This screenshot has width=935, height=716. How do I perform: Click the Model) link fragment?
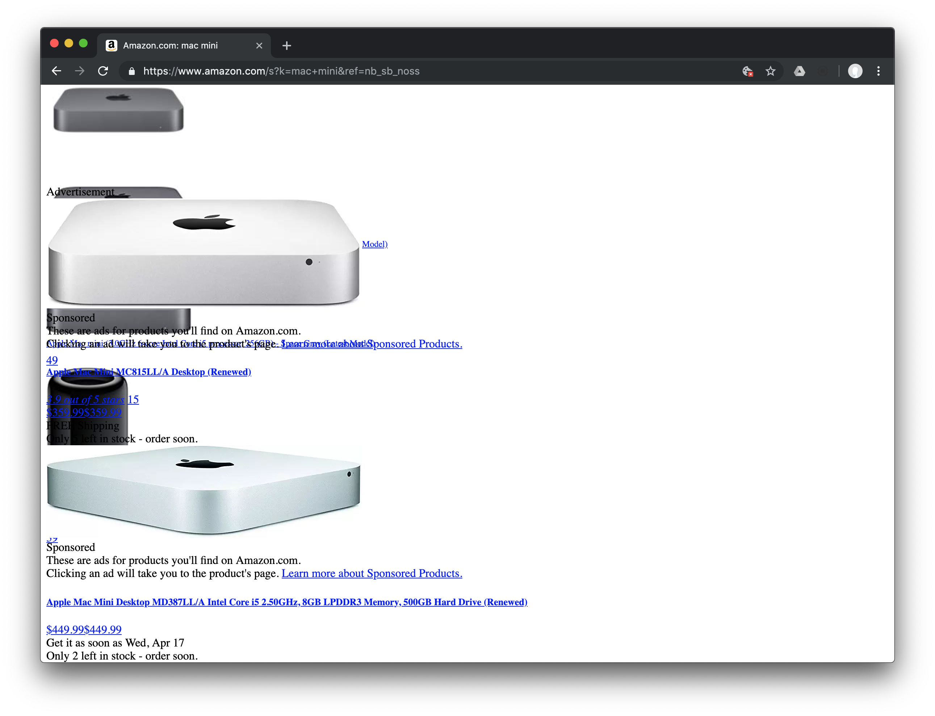point(375,244)
